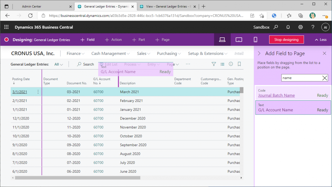Select document number 09-2020 cell
The height and width of the screenshot is (187, 332).
(x=74, y=145)
